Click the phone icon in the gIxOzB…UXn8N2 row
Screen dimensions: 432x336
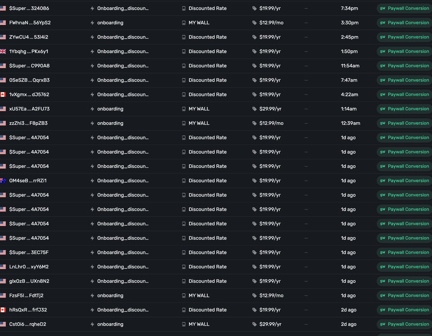tap(184, 281)
